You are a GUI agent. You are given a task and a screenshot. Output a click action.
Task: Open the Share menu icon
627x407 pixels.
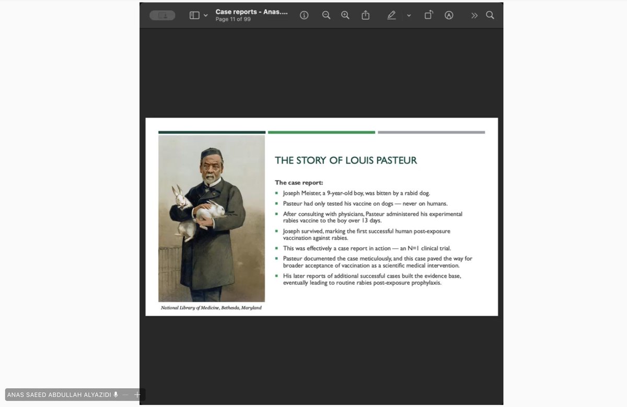(x=366, y=15)
